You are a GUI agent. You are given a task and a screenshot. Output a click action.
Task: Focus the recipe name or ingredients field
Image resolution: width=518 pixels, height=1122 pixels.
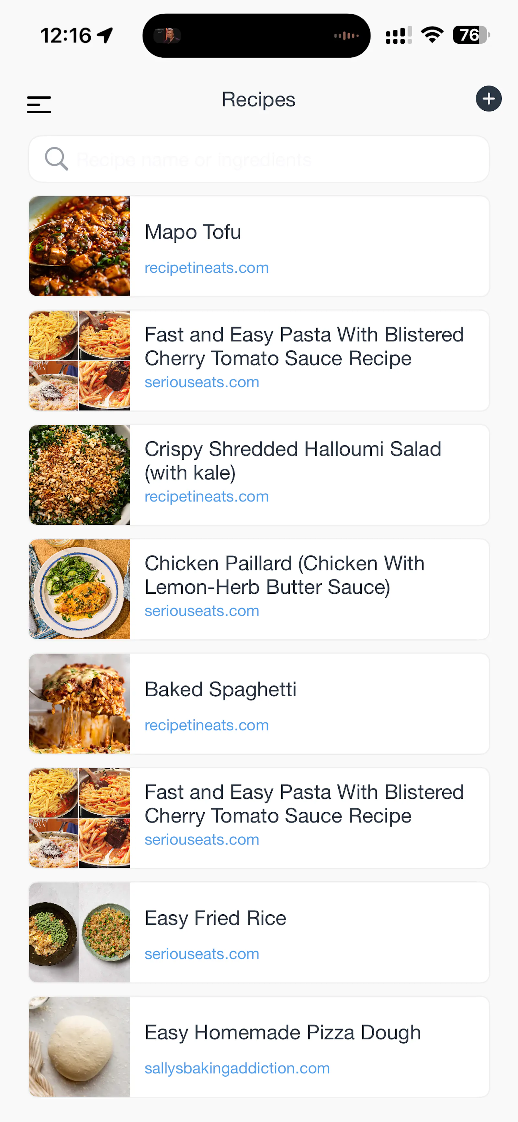pos(259,159)
